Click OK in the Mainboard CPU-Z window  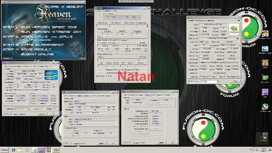pyautogui.click(x=113, y=143)
